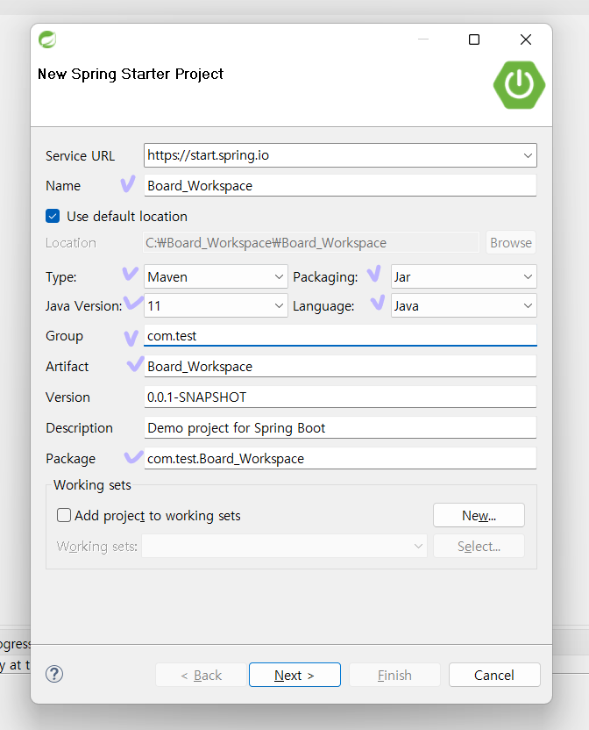This screenshot has width=589, height=730.
Task: Open the Packaging dropdown showing Jar
Action: [464, 277]
